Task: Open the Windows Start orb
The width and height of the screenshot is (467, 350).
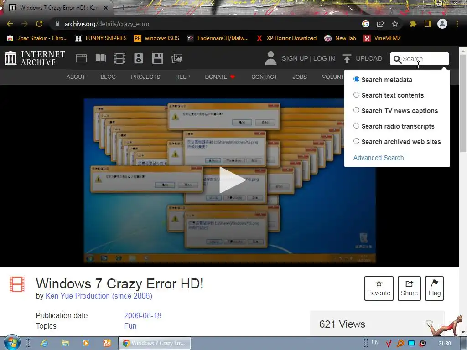Action: tap(12, 343)
